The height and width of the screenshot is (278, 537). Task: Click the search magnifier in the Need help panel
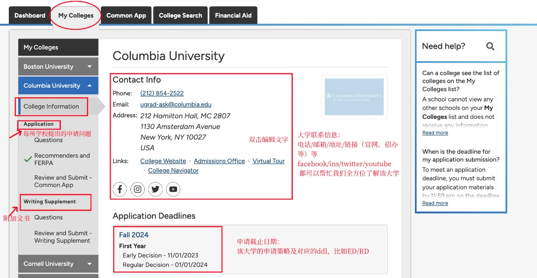[490, 47]
